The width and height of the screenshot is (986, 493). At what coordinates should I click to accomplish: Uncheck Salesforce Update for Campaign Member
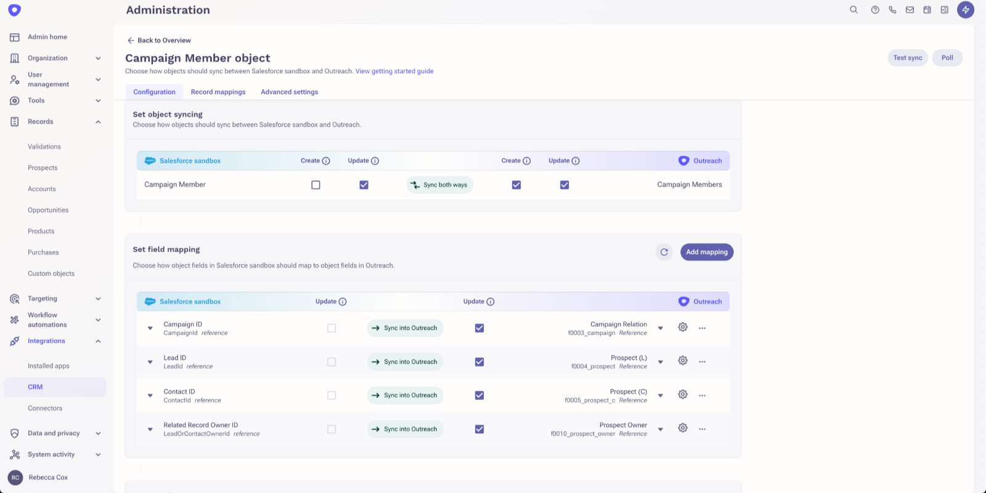[364, 185]
